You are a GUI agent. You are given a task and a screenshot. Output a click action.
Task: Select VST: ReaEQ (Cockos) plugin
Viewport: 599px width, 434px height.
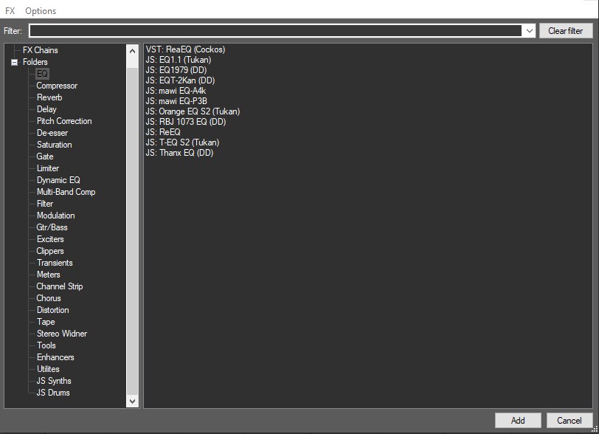tap(185, 49)
